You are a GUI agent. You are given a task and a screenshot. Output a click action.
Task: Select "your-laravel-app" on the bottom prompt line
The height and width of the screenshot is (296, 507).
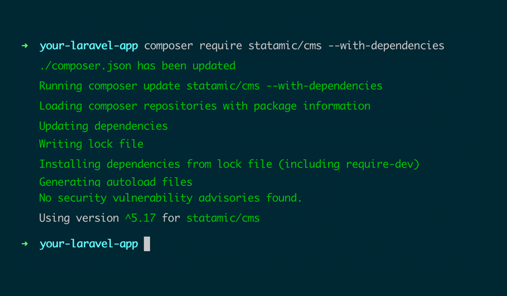pyautogui.click(x=89, y=244)
